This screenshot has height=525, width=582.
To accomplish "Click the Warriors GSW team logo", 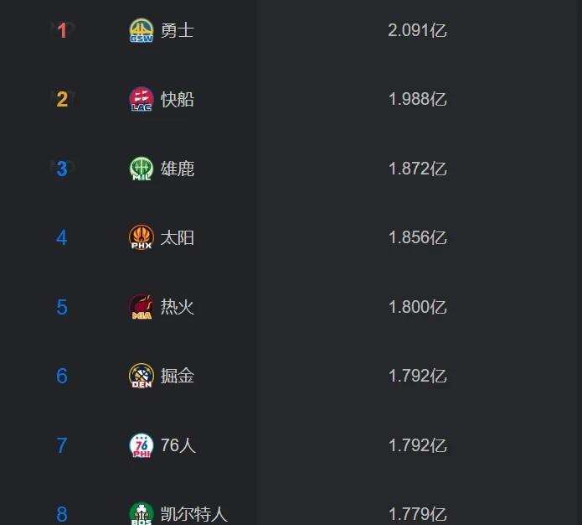I will [x=141, y=30].
